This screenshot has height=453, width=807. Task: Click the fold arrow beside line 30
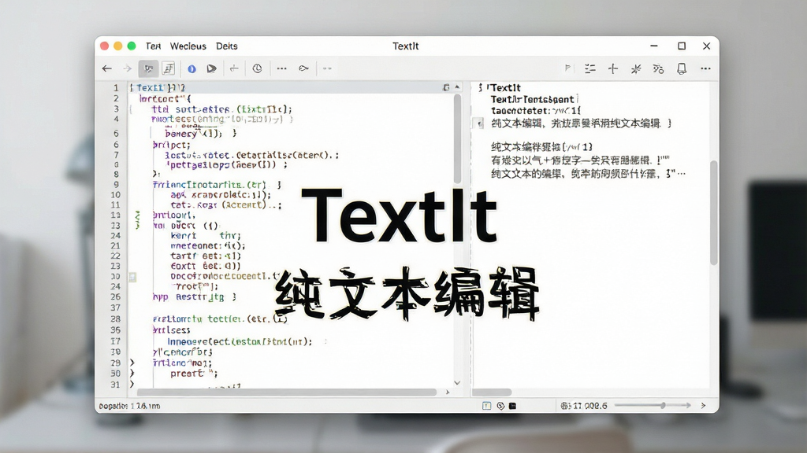pos(132,374)
